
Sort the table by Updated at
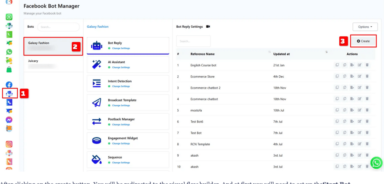pyautogui.click(x=326, y=52)
